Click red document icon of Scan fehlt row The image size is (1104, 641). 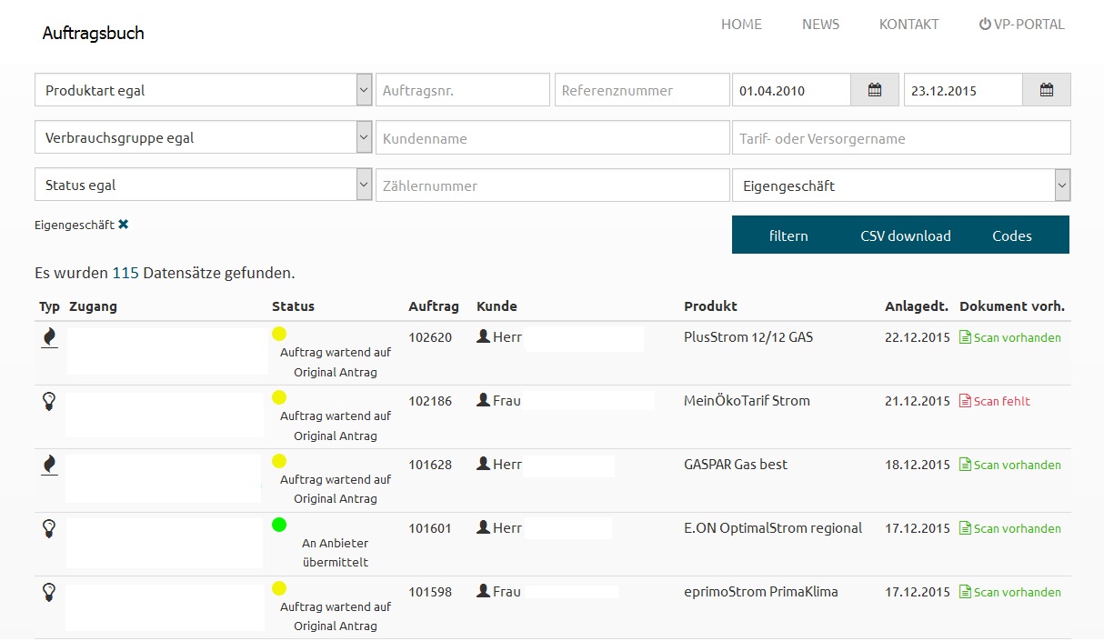[966, 401]
